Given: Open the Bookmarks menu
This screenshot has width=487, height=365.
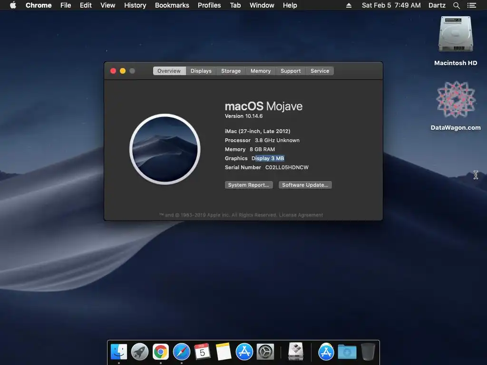Looking at the screenshot, I should 172,5.
